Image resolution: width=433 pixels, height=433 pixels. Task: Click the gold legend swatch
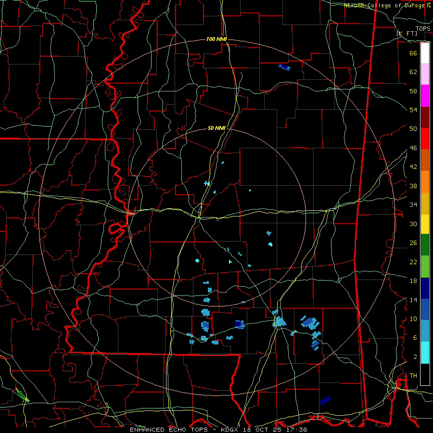pos(425,204)
